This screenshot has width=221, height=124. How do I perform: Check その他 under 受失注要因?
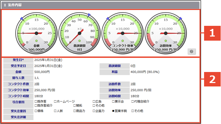click(x=133, y=111)
